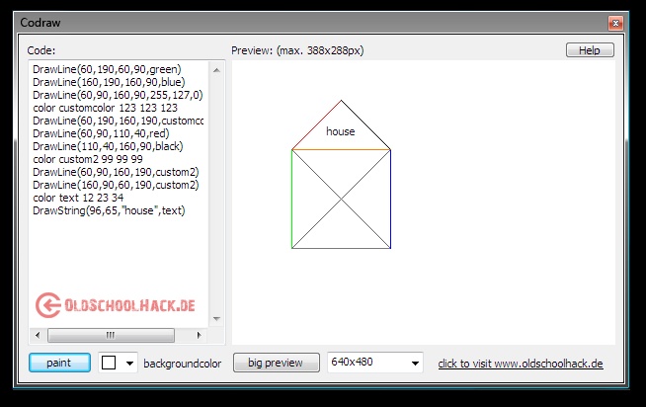Click the house text in preview
Image resolution: width=646 pixels, height=407 pixels.
pos(341,131)
